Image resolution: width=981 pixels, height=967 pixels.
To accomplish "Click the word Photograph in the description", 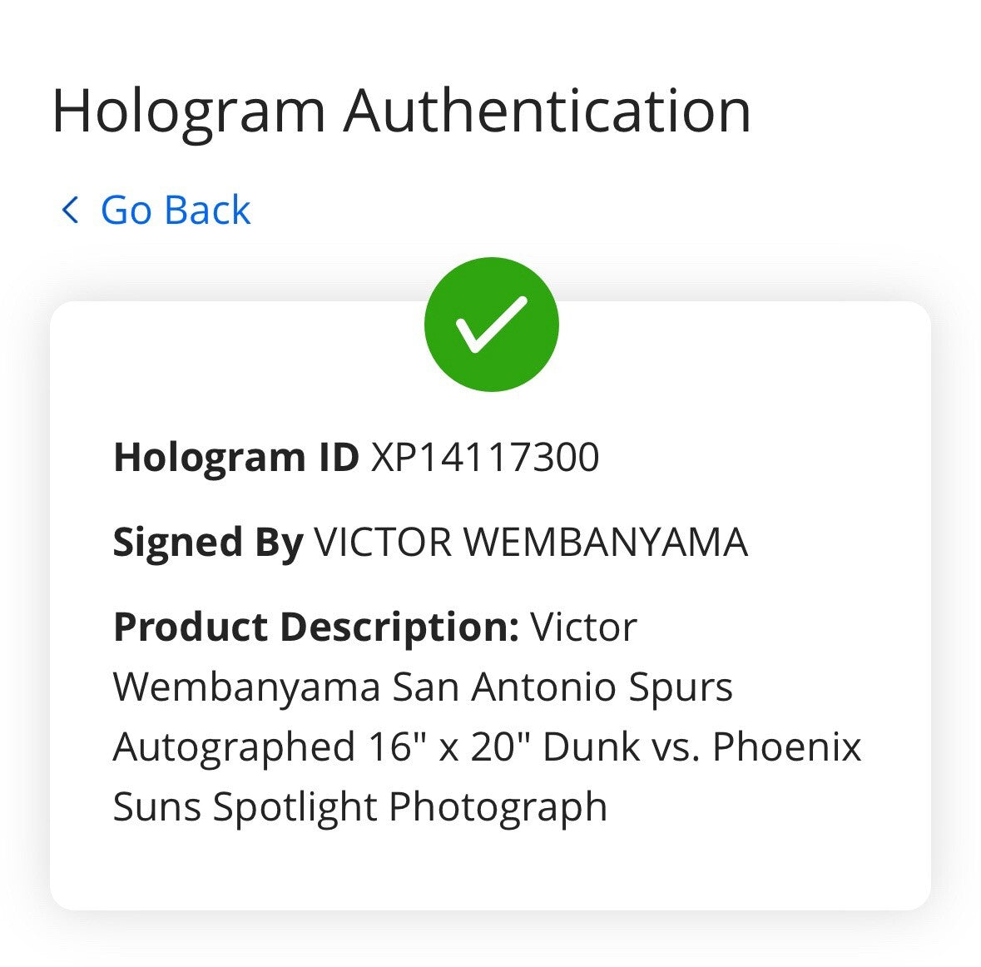I will (498, 806).
